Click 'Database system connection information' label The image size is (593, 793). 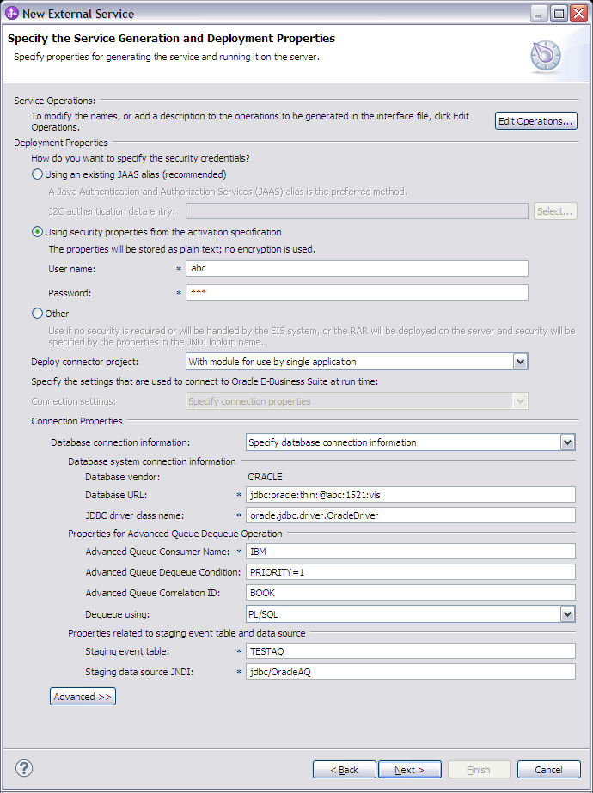(152, 461)
